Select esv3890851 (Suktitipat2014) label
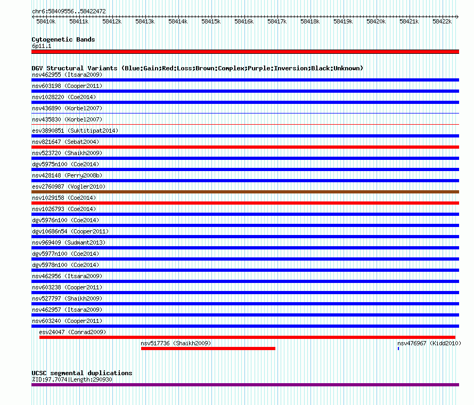 (75, 131)
